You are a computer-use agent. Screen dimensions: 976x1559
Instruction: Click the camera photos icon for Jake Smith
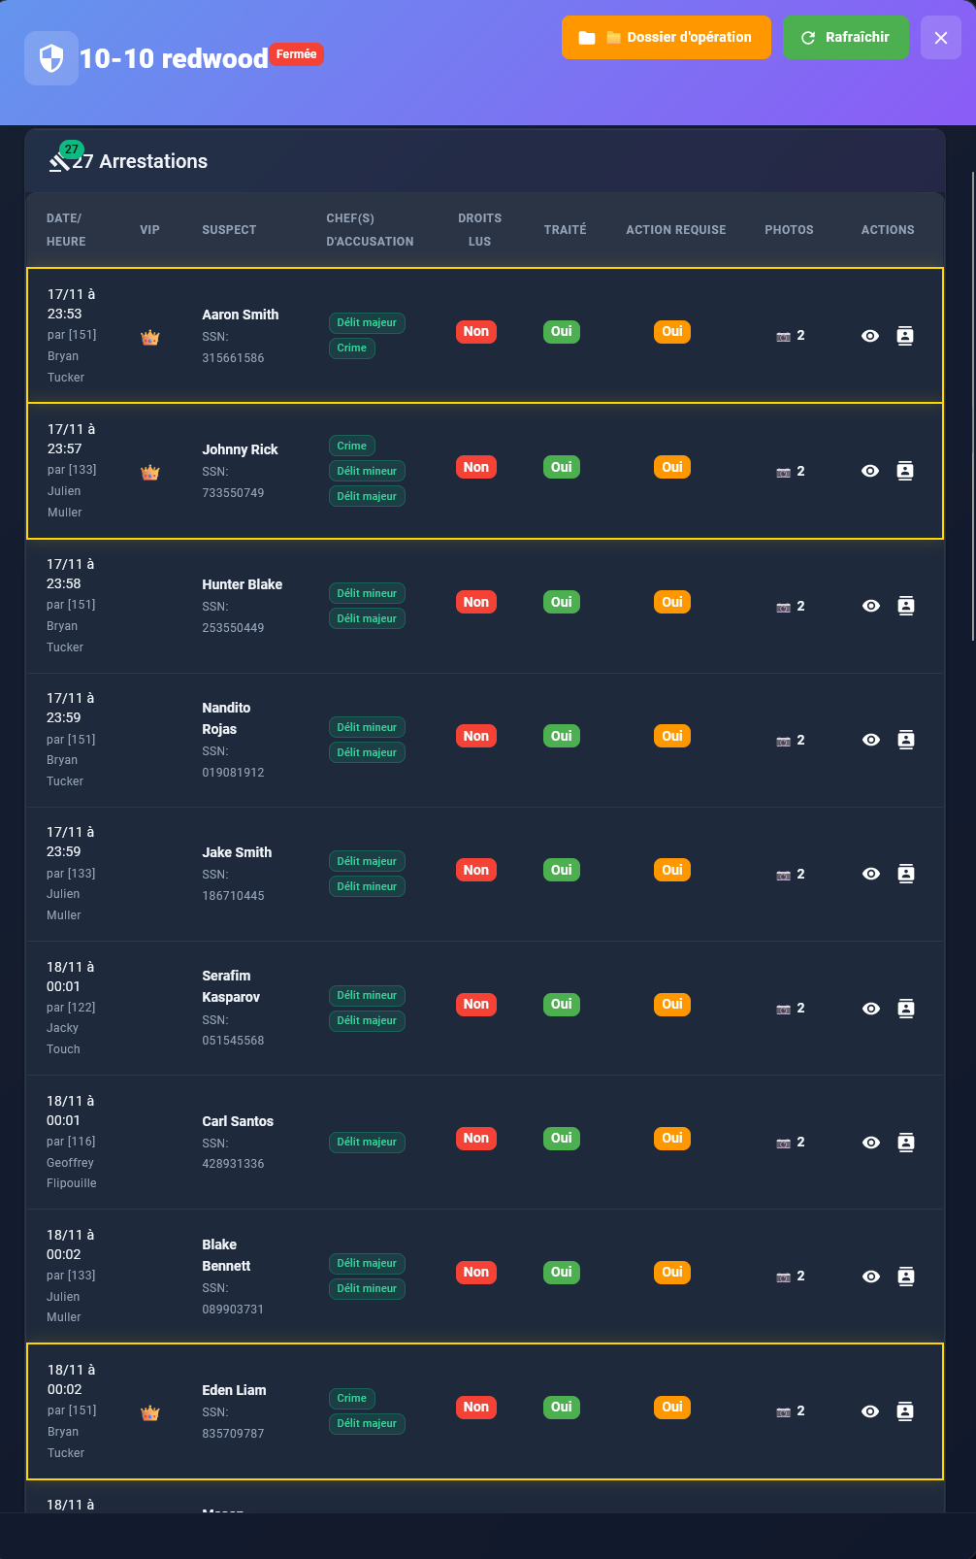(x=783, y=875)
